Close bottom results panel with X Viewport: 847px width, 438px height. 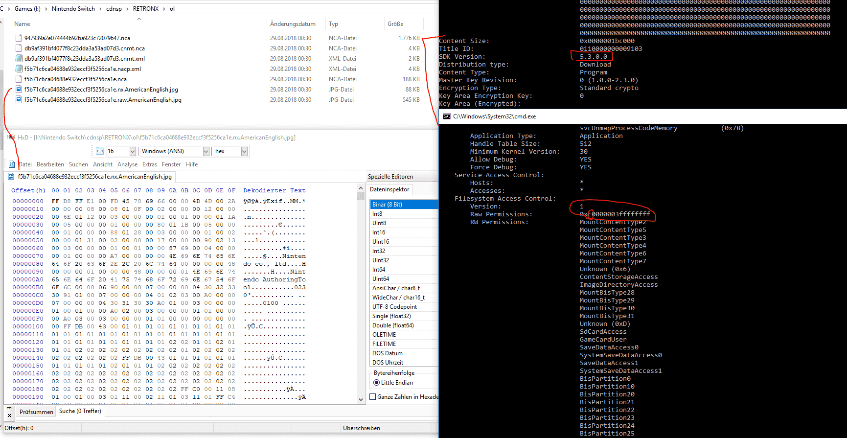(x=9, y=415)
